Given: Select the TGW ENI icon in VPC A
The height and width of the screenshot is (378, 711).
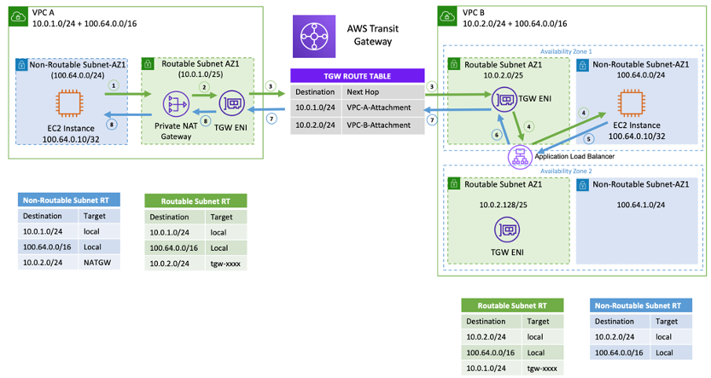Looking at the screenshot, I should tap(232, 105).
